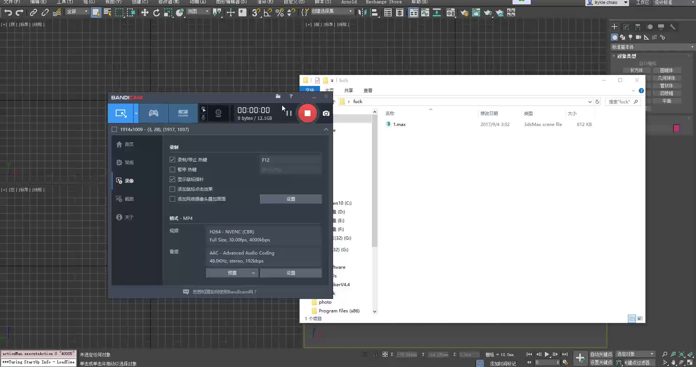Open the 标准基本体 dropdown
Image resolution: width=696 pixels, height=367 pixels.
click(651, 47)
